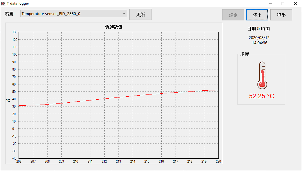302x171 pixels.
Task: Click x-axis label 213
Action: click(119, 161)
